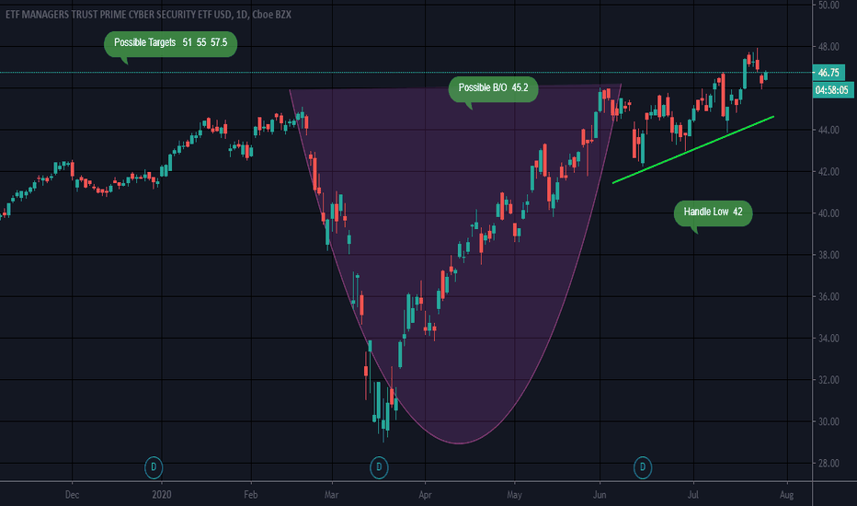This screenshot has height=506, width=857.
Task: Select the Possible Targets 51 55 57.5 callout
Action: point(170,44)
